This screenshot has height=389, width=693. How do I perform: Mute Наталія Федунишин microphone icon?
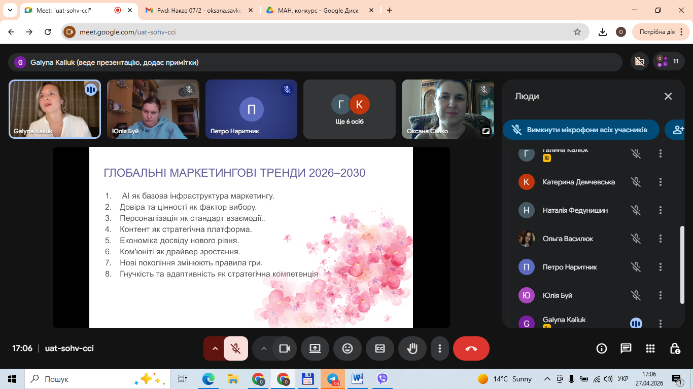click(636, 210)
